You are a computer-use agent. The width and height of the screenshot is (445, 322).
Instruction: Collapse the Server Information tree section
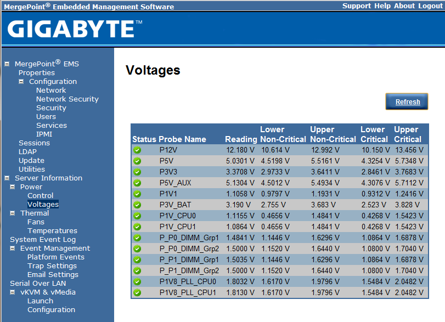[7, 178]
